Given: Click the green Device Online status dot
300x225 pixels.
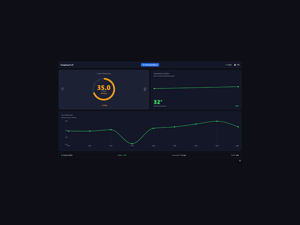Looking at the screenshot, I should pyautogui.click(x=62, y=155).
